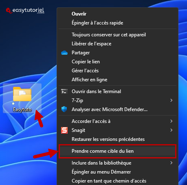Click the Snagit S logo icon
This screenshot has width=187, height=185.
click(64, 130)
